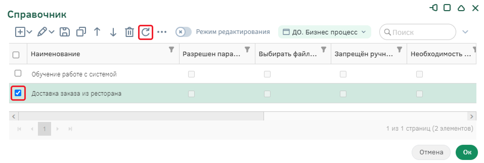Expand the add record dropdown arrow

pyautogui.click(x=29, y=32)
